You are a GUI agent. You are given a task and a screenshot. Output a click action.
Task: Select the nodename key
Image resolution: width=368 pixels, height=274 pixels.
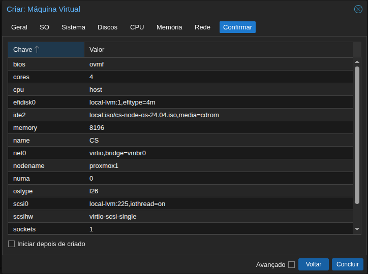coord(28,165)
